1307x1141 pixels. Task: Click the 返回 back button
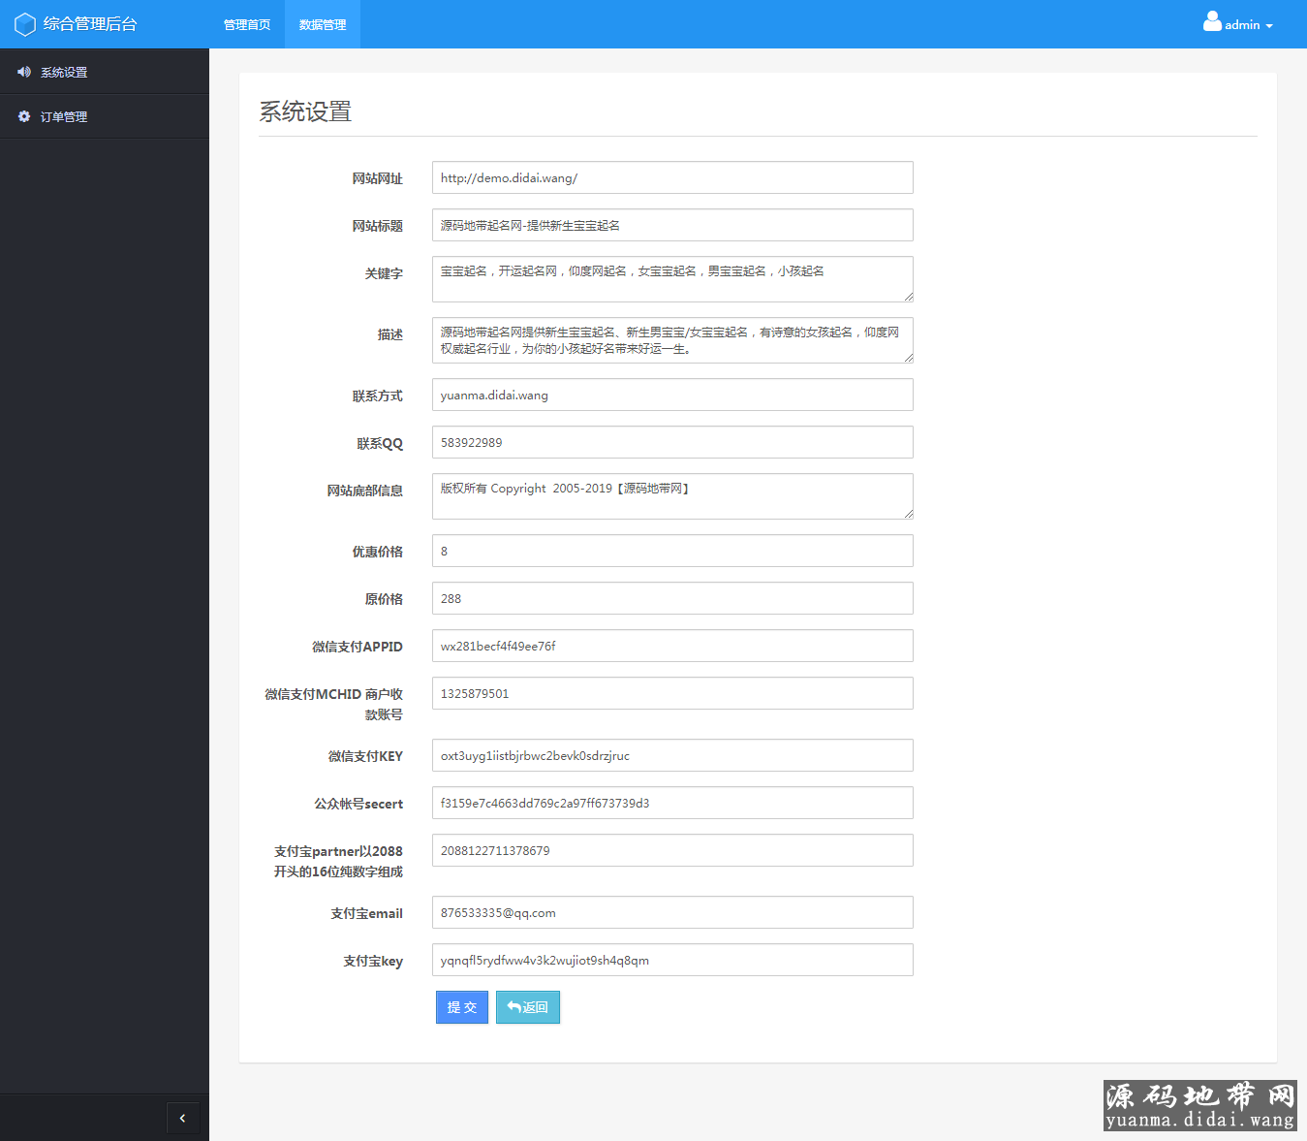[528, 1007]
